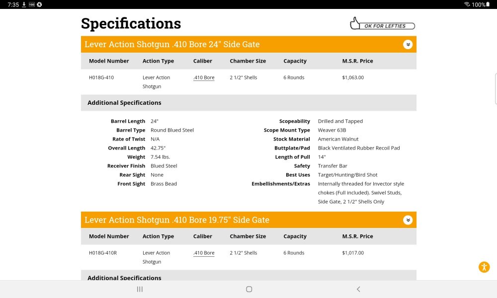Open the .410 Bore link for H018G-410
This screenshot has height=298, width=497.
(204, 77)
